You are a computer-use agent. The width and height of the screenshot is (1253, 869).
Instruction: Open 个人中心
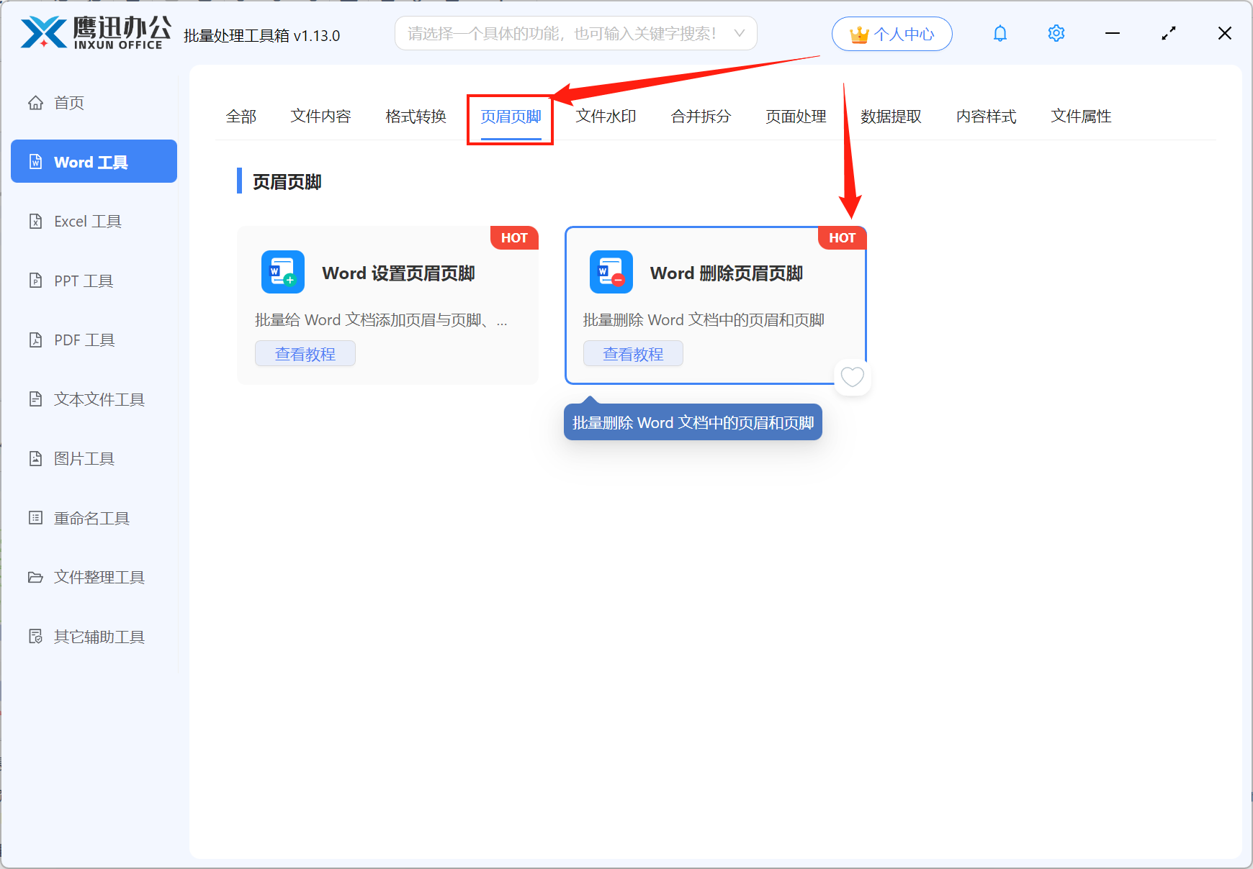[892, 33]
